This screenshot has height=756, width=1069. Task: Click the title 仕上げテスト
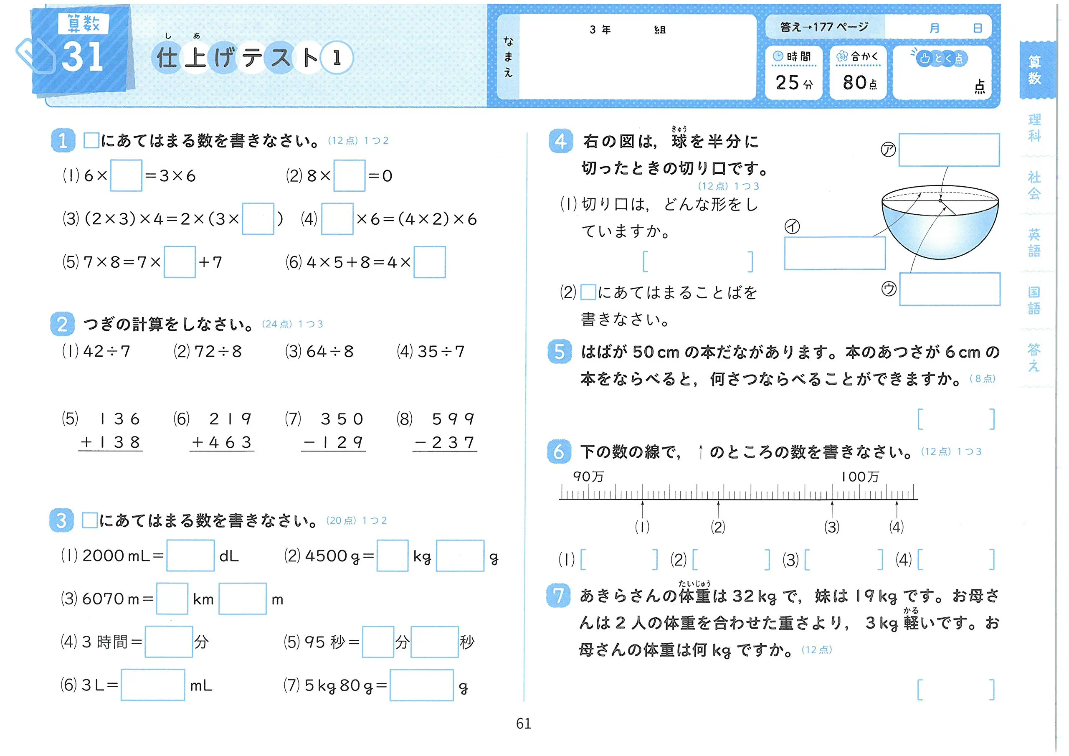coord(237,58)
